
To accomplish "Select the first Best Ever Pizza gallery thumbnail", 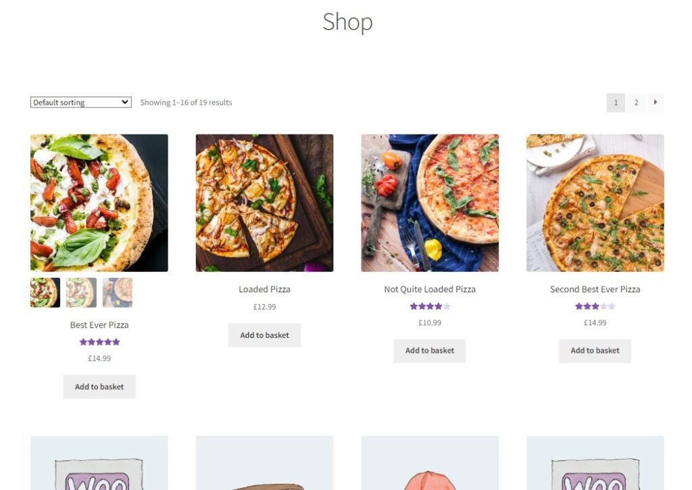I will click(x=45, y=292).
